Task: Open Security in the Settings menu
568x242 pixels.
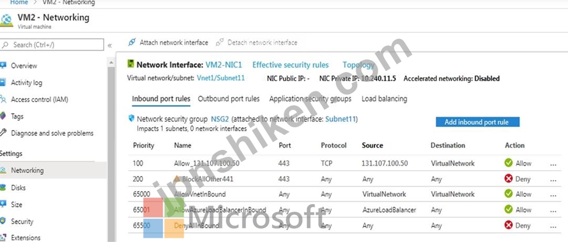Action: [22, 222]
